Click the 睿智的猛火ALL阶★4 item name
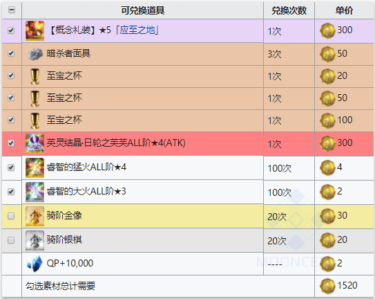375x299 pixels. point(86,167)
